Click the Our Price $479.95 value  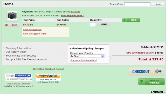[x=28, y=25]
